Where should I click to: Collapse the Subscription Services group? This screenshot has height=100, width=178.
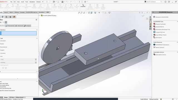pyautogui.click(x=177, y=52)
